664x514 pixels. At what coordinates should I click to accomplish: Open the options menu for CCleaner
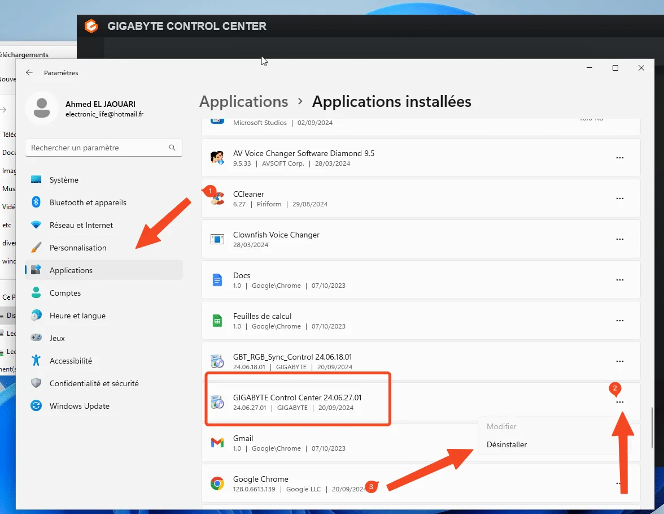[x=620, y=198]
